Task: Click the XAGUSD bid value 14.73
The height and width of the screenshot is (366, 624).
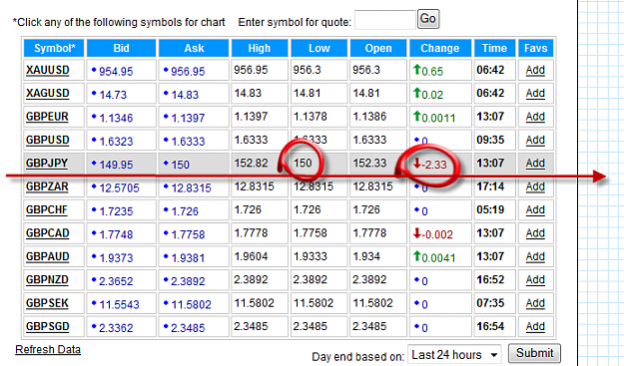Action: click(113, 95)
